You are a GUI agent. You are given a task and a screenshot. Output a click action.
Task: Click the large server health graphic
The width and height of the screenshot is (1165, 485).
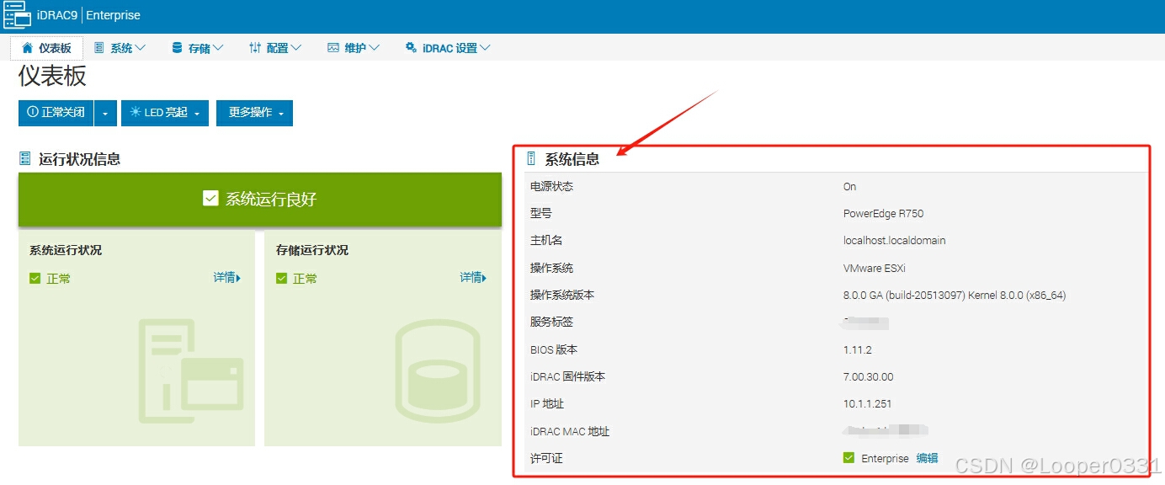pos(191,370)
